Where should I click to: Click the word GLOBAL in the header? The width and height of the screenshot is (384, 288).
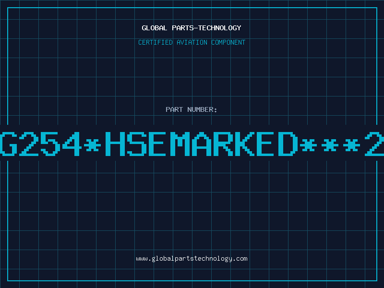154,28
